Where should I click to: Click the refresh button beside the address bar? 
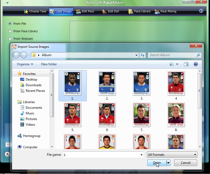143,55
